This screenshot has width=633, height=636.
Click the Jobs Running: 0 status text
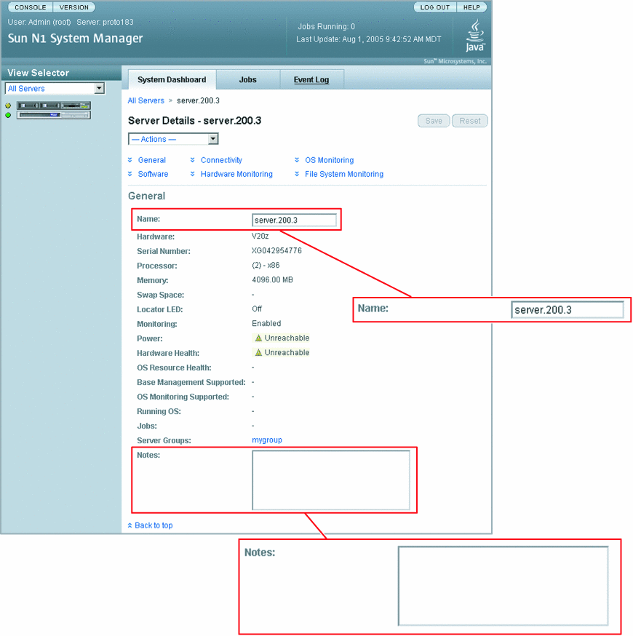[327, 26]
